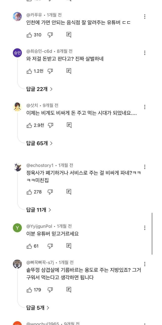
Task: Reply to @YyijgunPol's comment
Action: pos(69,246)
